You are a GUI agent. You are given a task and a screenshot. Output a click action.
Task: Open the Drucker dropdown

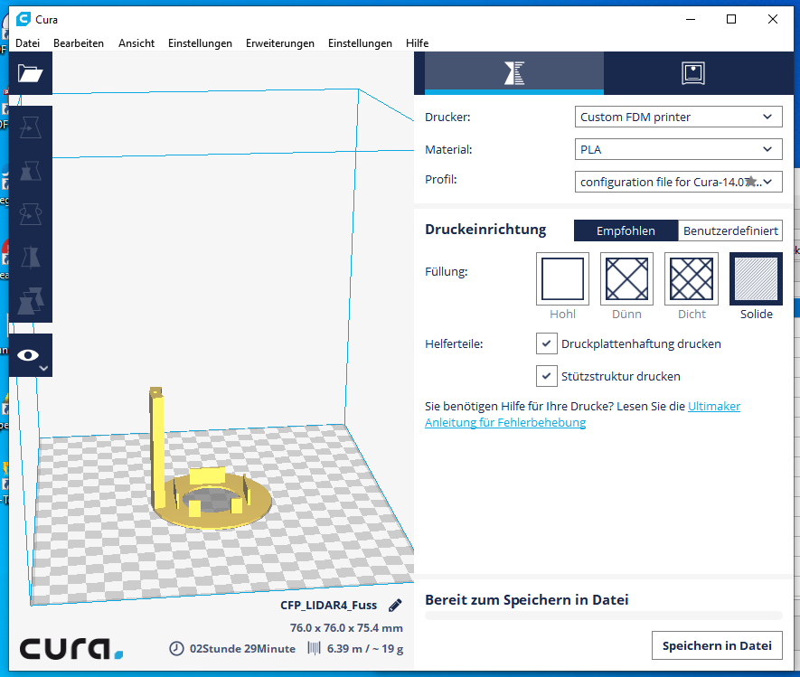pyautogui.click(x=678, y=117)
